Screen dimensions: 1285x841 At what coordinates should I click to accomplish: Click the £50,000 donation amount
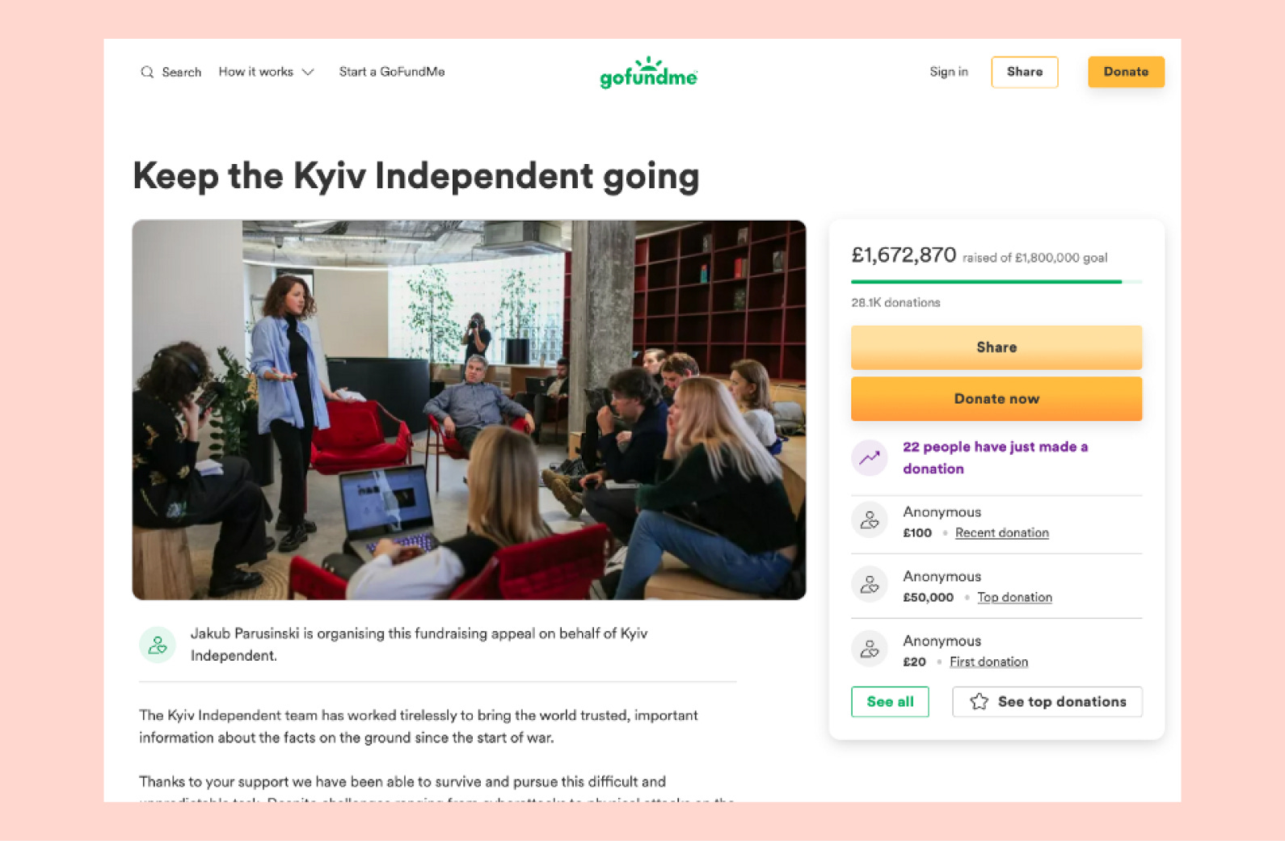929,597
